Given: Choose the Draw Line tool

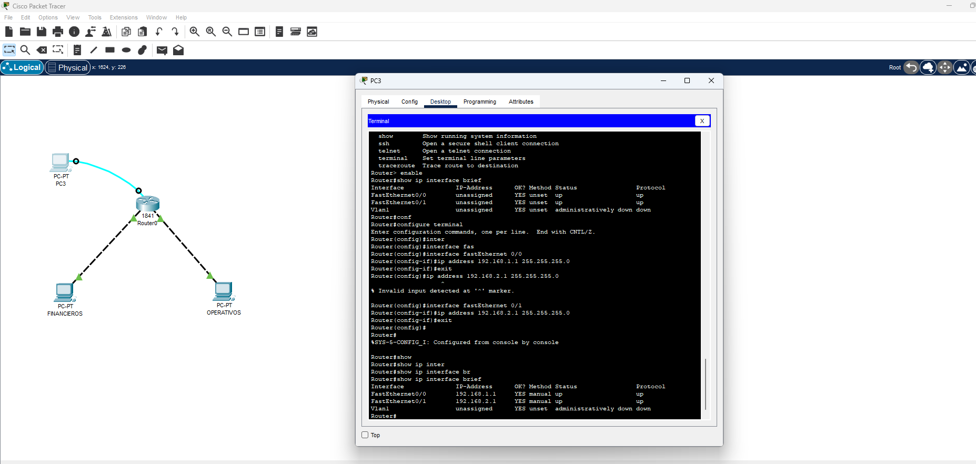Looking at the screenshot, I should click(x=94, y=50).
